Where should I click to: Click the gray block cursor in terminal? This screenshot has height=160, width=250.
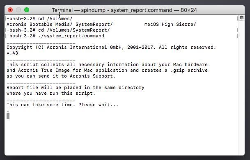8,116
